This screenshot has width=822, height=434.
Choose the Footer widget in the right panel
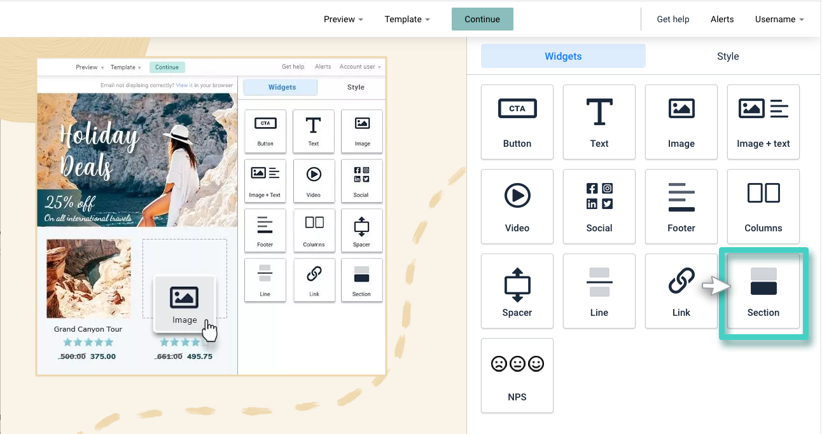click(681, 207)
